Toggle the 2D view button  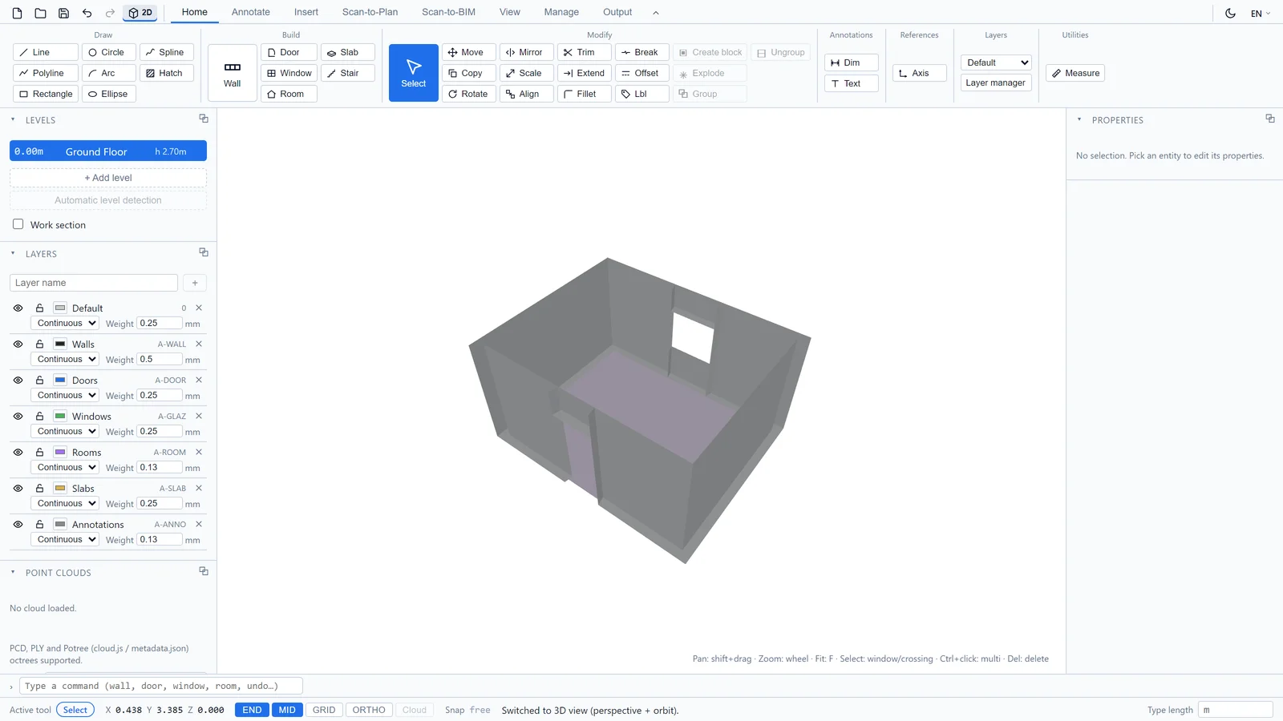[x=140, y=13]
